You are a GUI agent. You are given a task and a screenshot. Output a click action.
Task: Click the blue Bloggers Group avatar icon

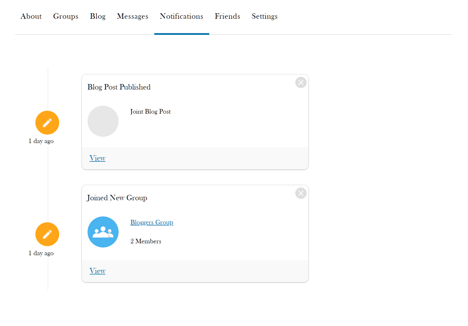coord(103,232)
